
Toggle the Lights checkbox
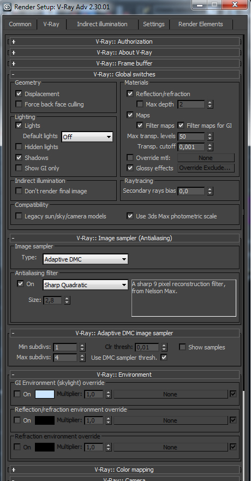tap(19, 126)
